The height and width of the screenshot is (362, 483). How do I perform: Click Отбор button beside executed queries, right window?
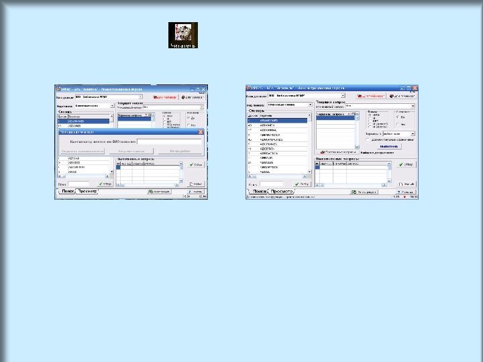[x=406, y=165]
